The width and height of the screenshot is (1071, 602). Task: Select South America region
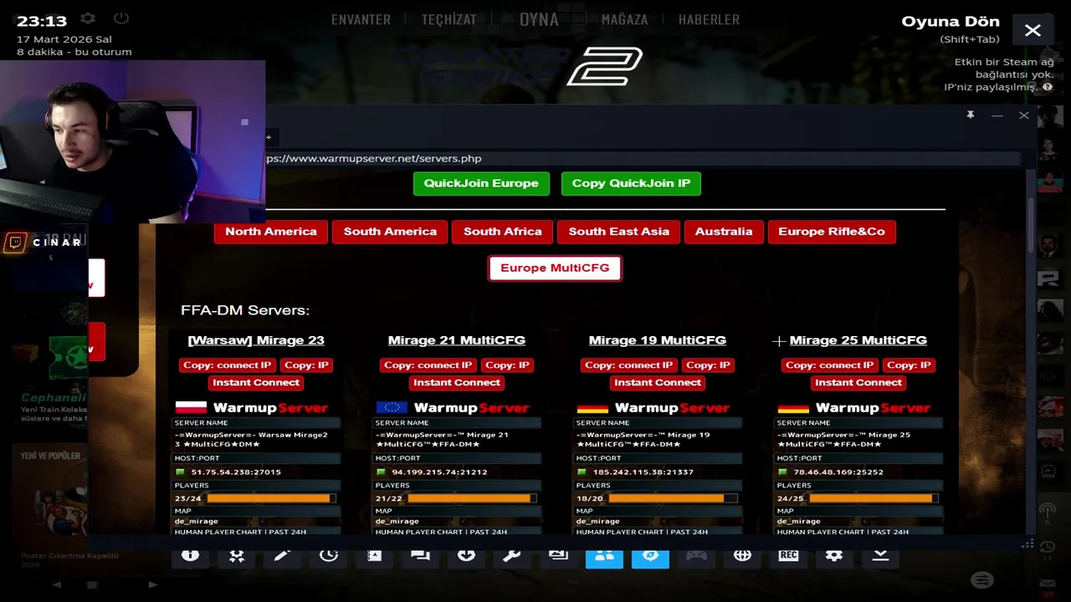(x=390, y=232)
